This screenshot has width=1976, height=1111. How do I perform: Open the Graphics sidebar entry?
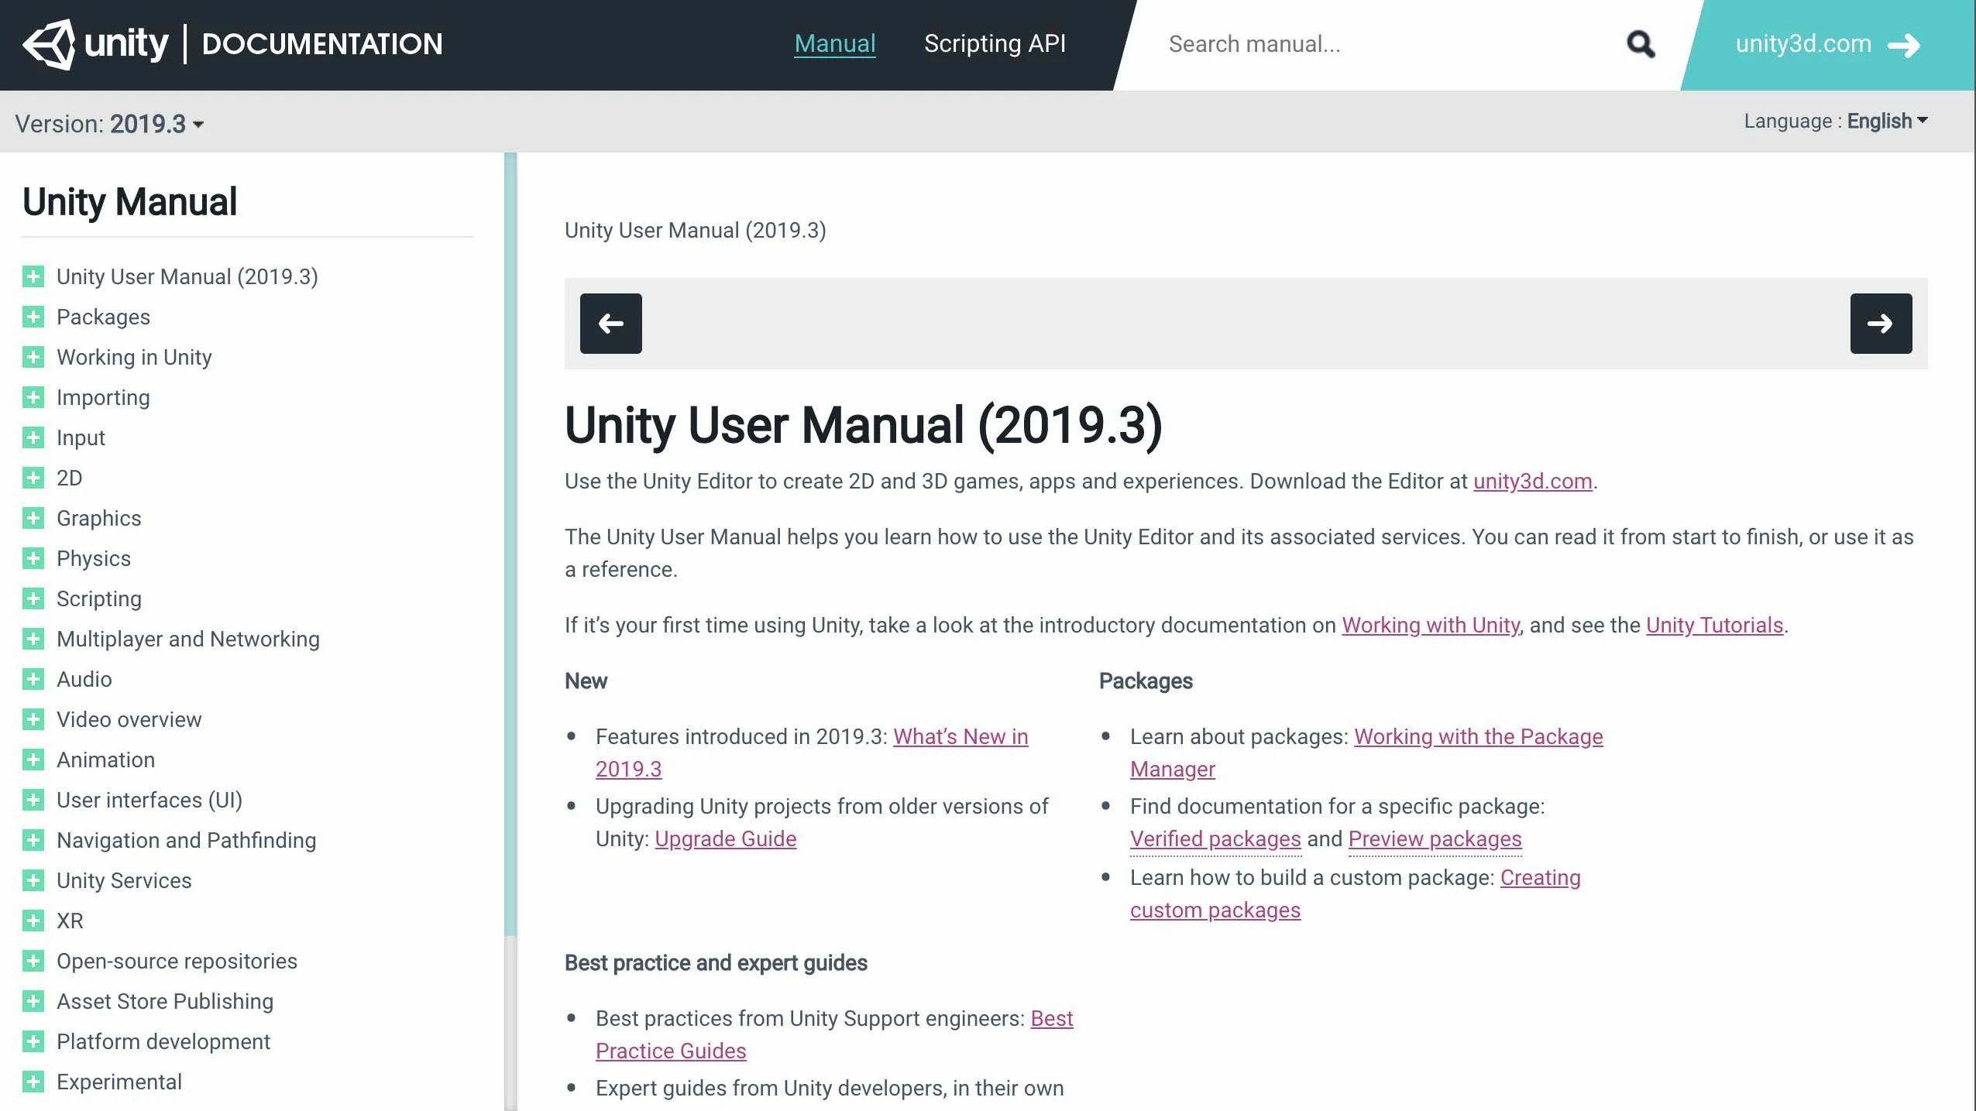click(x=99, y=518)
